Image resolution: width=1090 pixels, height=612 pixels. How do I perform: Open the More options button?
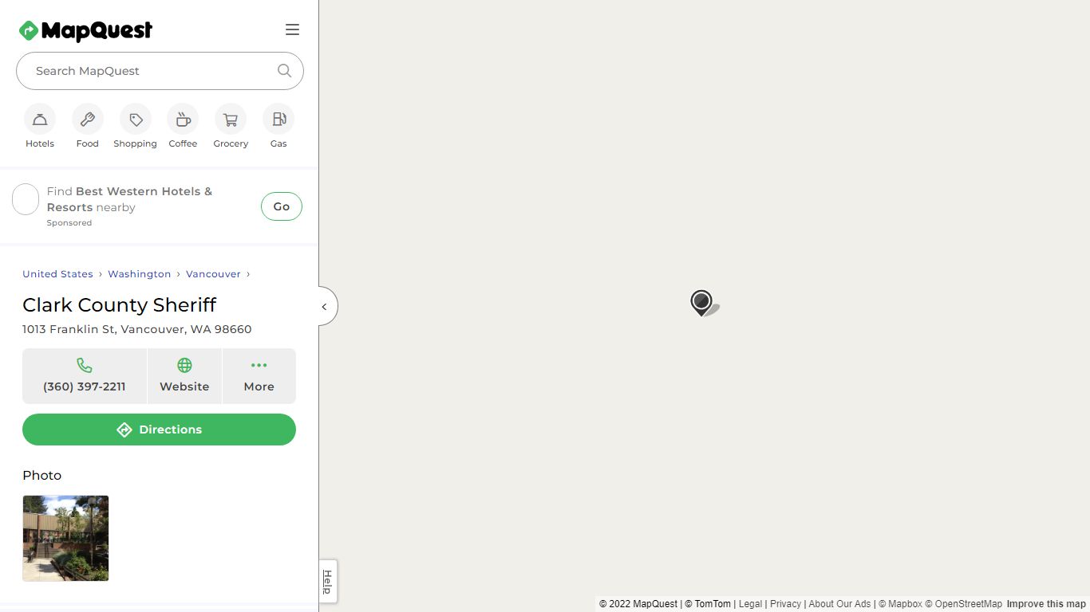259,376
